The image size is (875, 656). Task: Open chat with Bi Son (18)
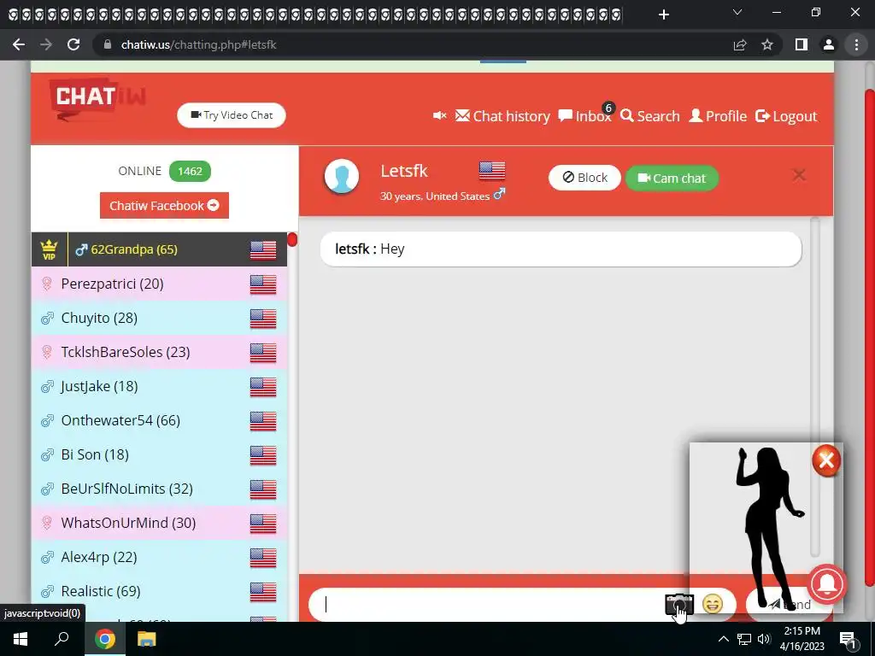coord(159,454)
